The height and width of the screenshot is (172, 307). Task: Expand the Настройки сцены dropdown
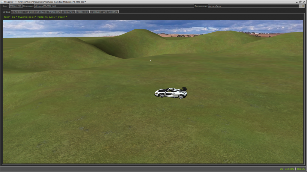tap(47, 17)
